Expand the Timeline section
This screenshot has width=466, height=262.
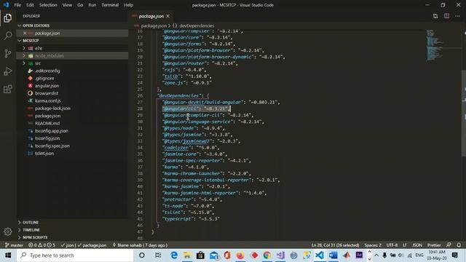point(20,230)
